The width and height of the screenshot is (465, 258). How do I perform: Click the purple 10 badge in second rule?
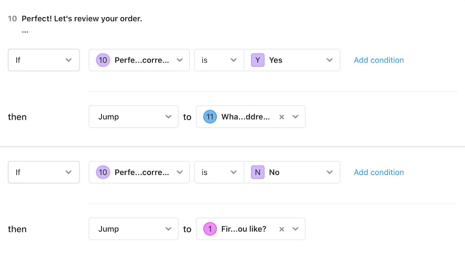tap(103, 172)
